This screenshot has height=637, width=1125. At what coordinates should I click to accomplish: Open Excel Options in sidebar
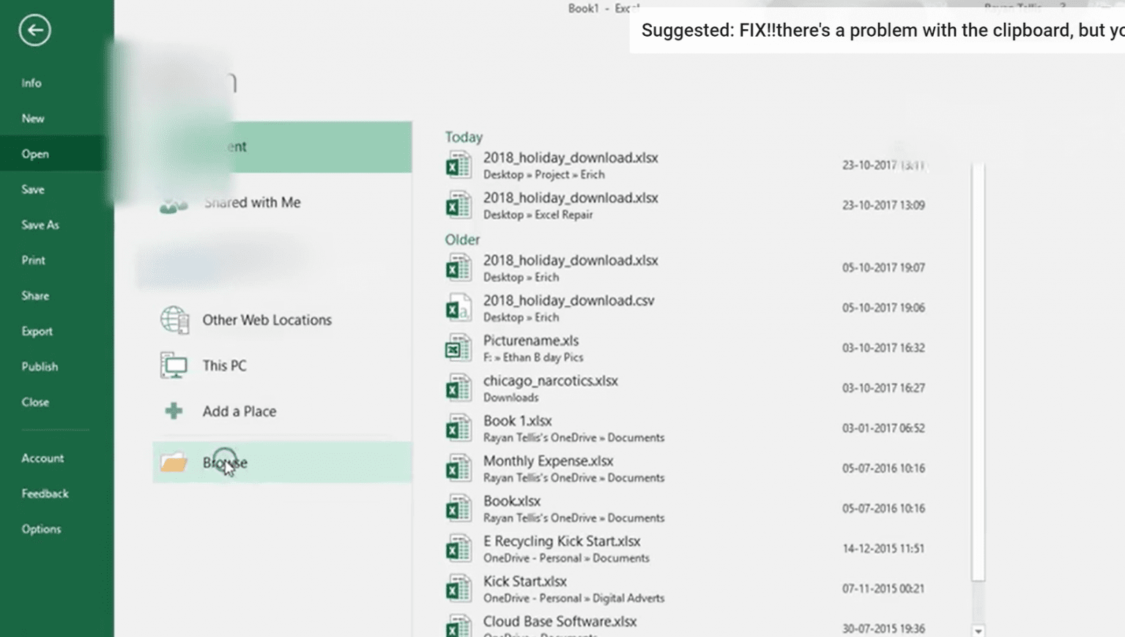coord(41,529)
